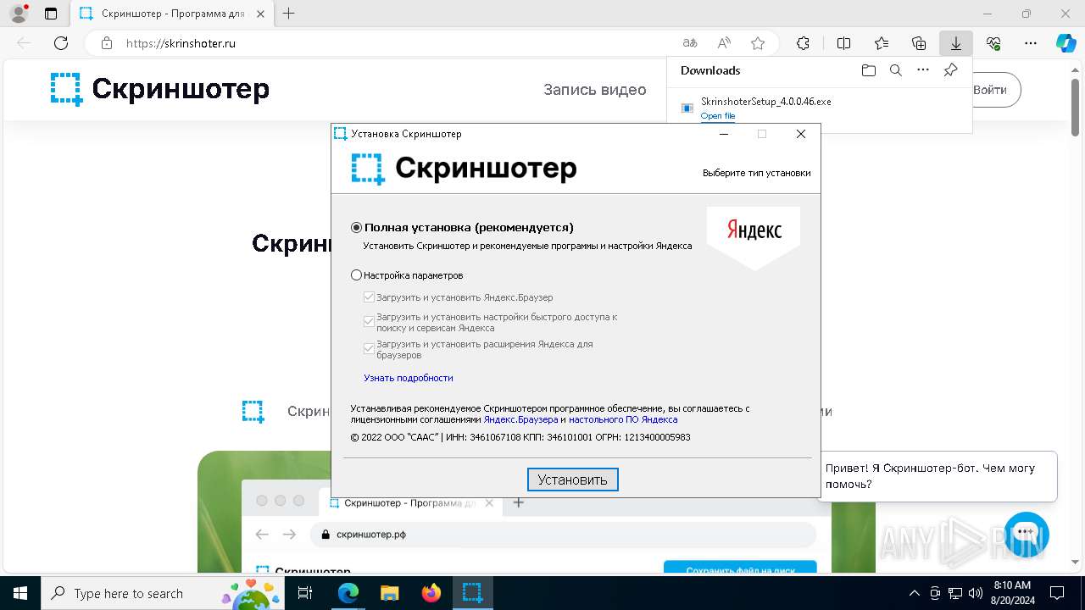Open the notification center icon
The width and height of the screenshot is (1085, 610).
point(1057,593)
